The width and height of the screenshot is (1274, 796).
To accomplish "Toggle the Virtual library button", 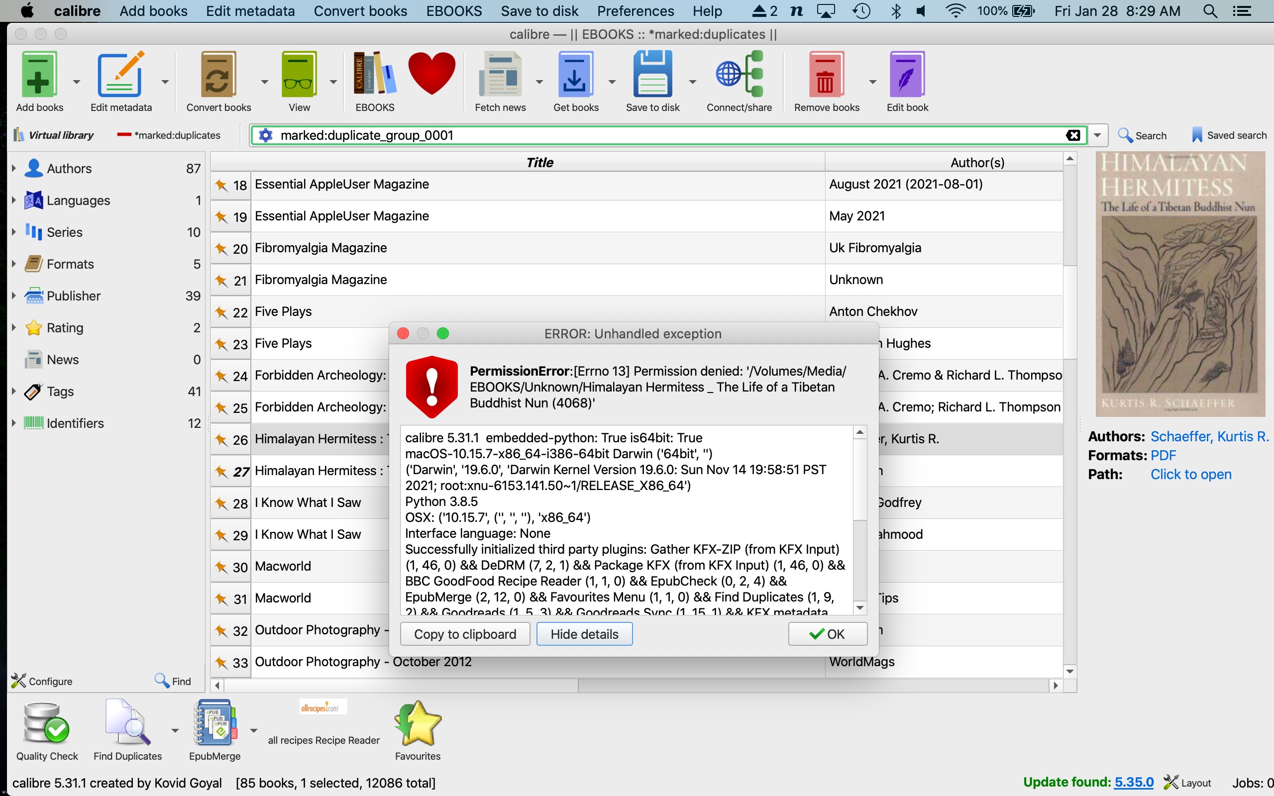I will click(54, 135).
